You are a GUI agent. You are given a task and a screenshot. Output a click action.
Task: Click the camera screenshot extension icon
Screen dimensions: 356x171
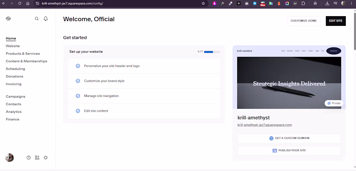click(x=247, y=4)
